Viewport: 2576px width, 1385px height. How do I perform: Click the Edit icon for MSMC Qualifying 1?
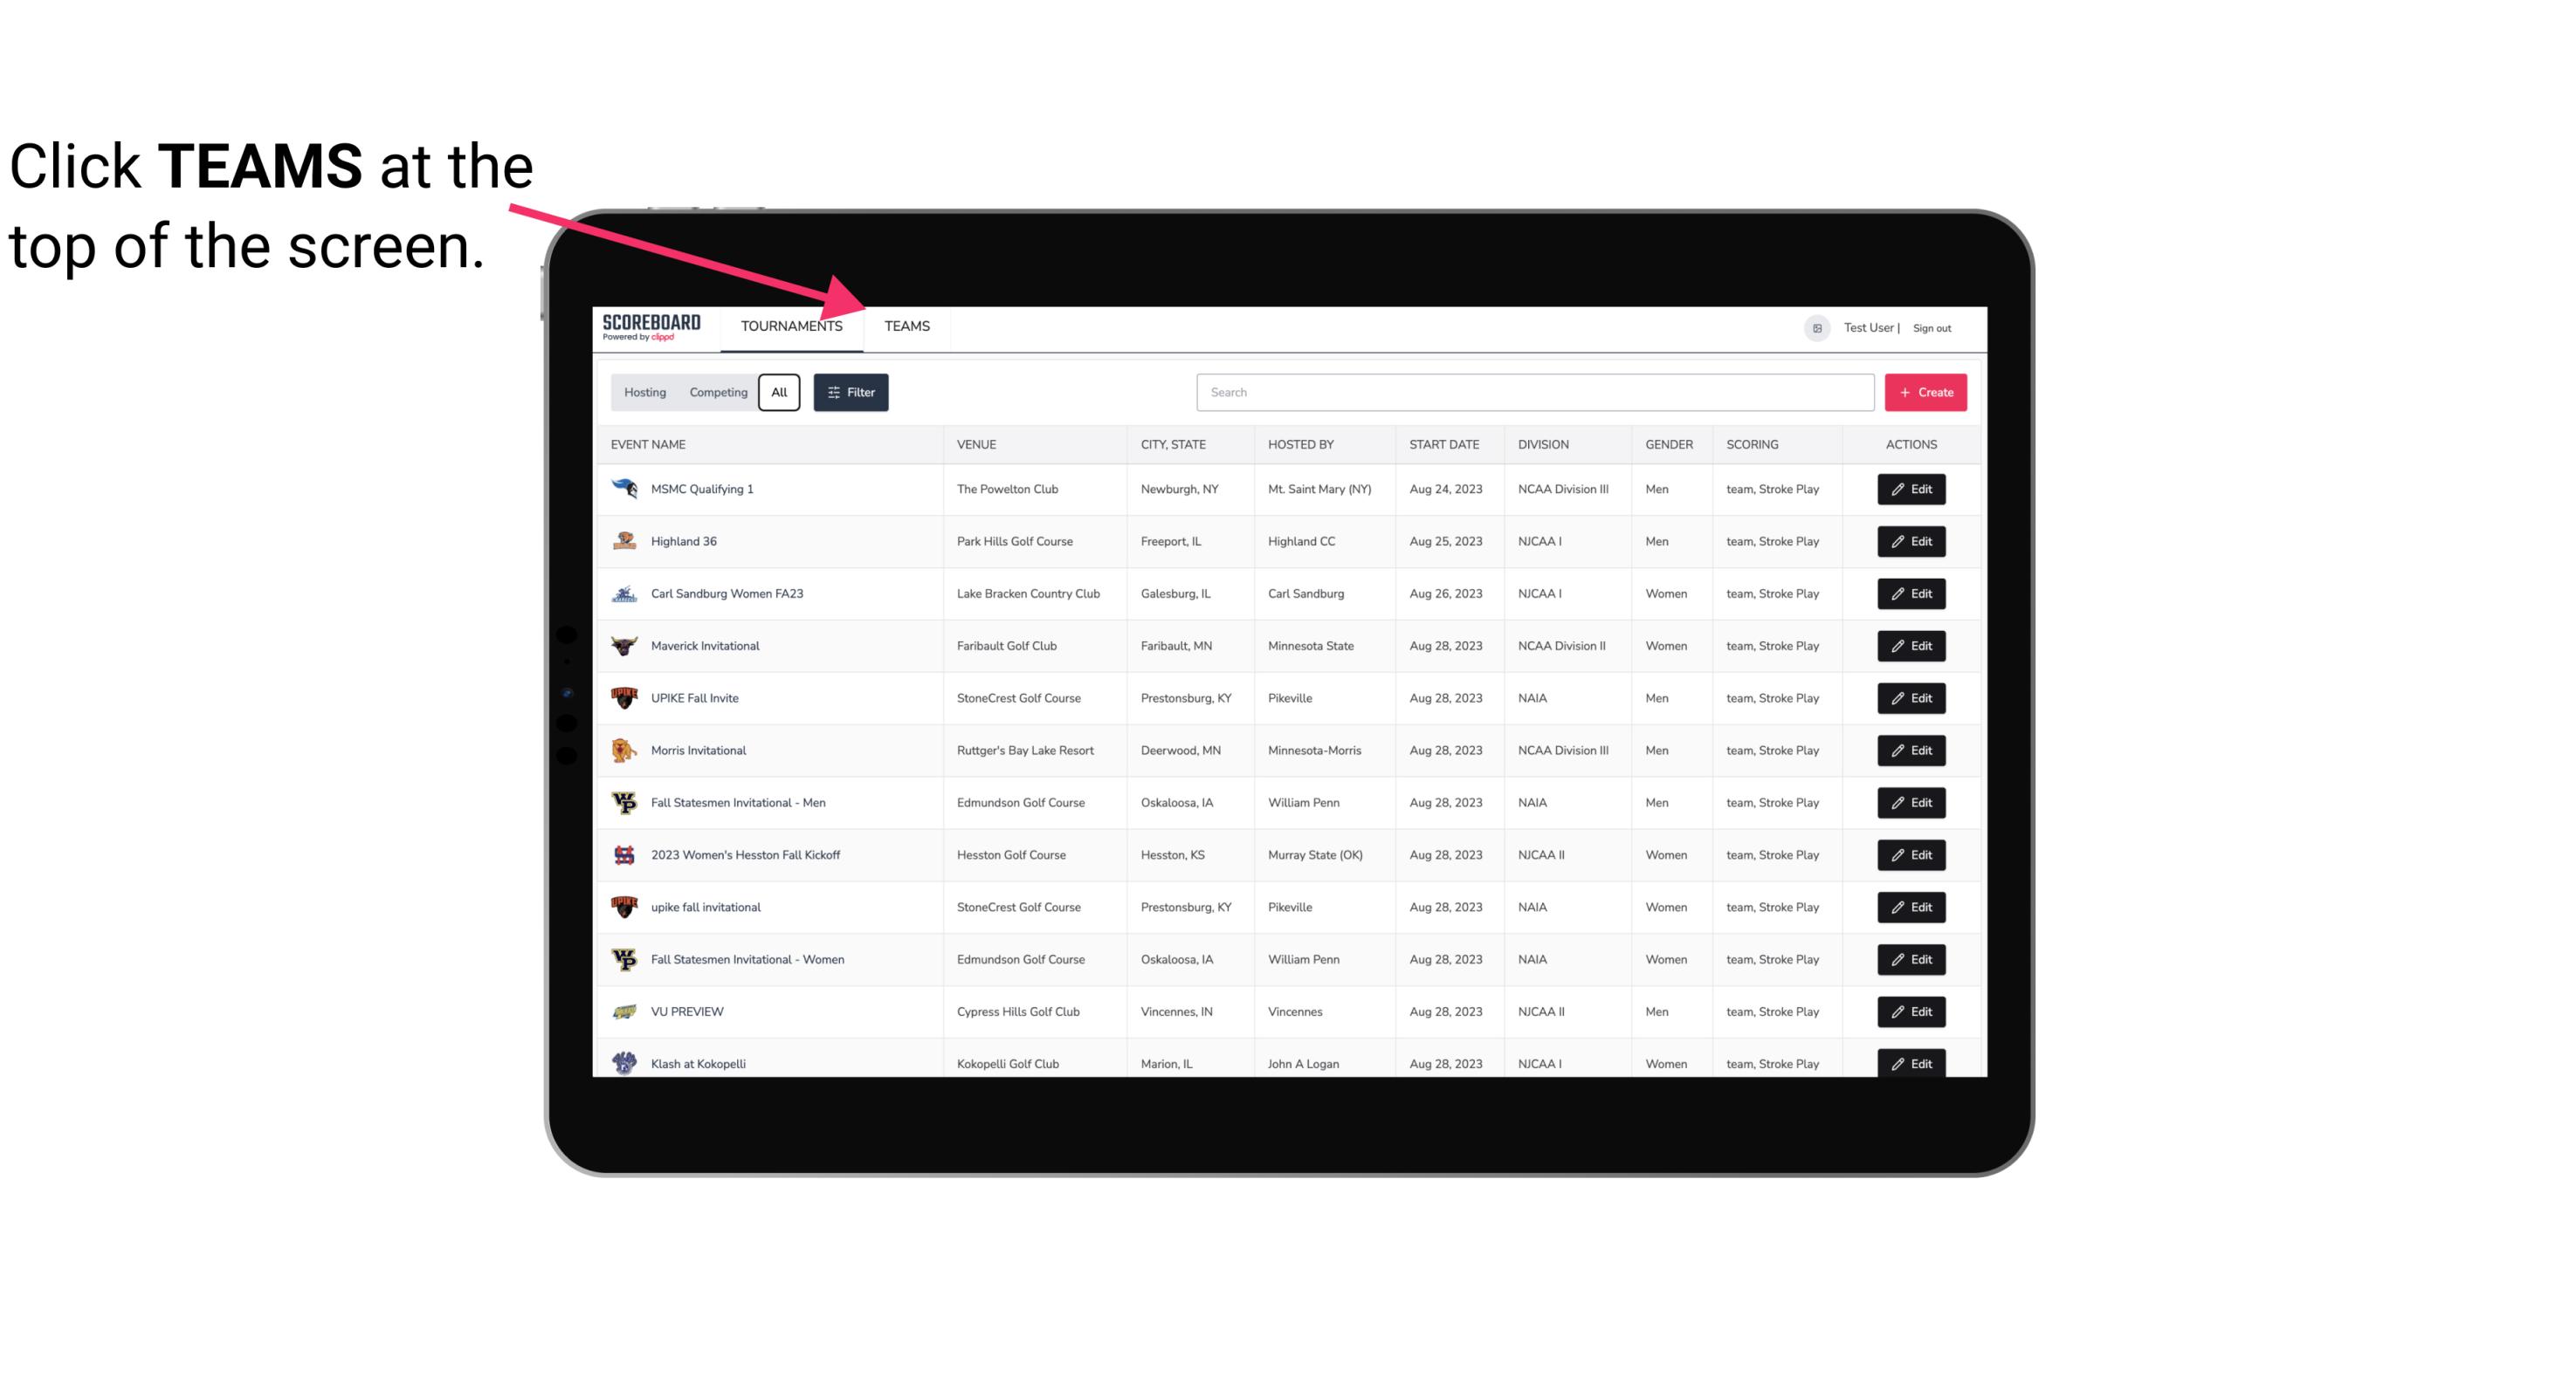point(1912,490)
